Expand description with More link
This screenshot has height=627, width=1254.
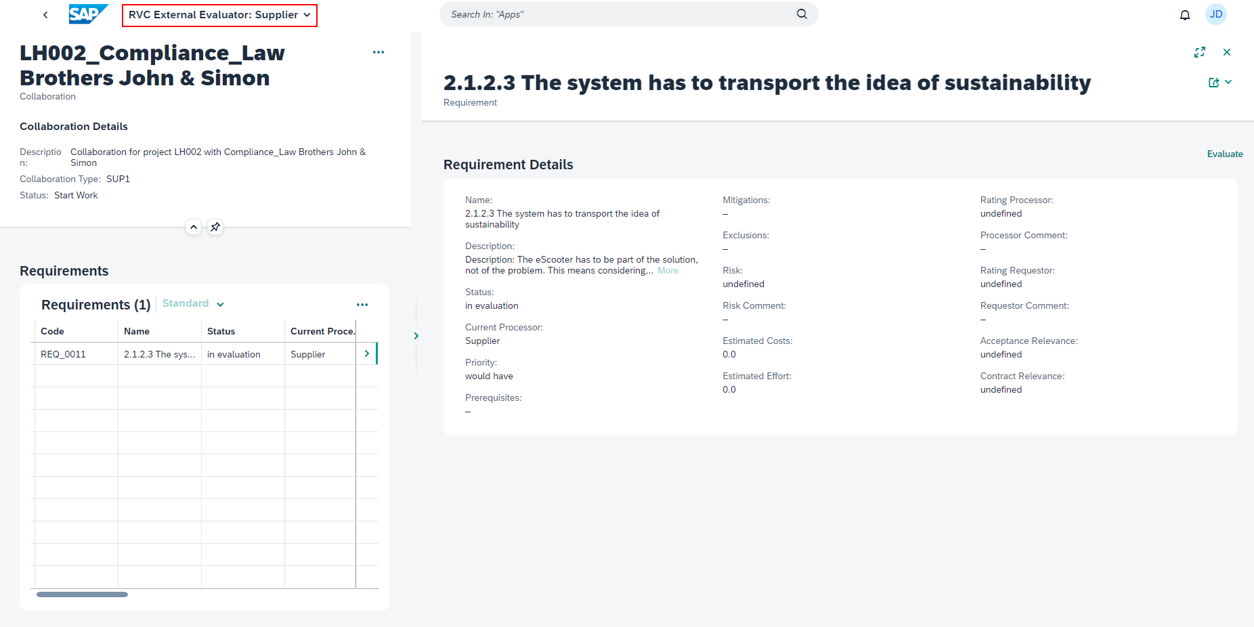pyautogui.click(x=668, y=271)
